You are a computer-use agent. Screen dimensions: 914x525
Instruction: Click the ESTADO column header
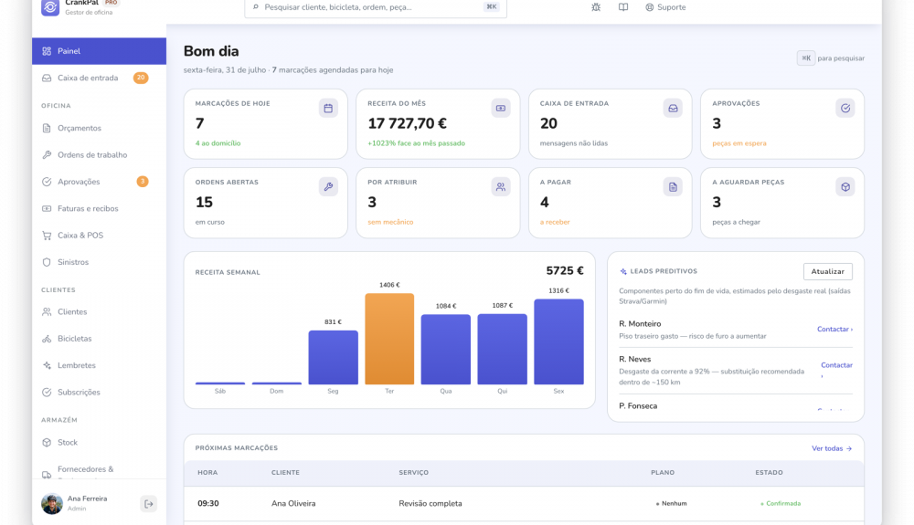[x=769, y=473]
